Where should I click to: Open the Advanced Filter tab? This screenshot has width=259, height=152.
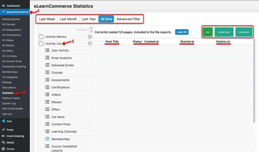128,19
